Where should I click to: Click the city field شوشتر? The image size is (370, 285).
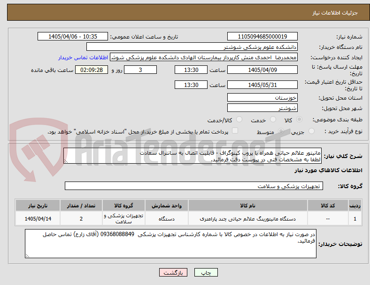[x=262, y=108]
